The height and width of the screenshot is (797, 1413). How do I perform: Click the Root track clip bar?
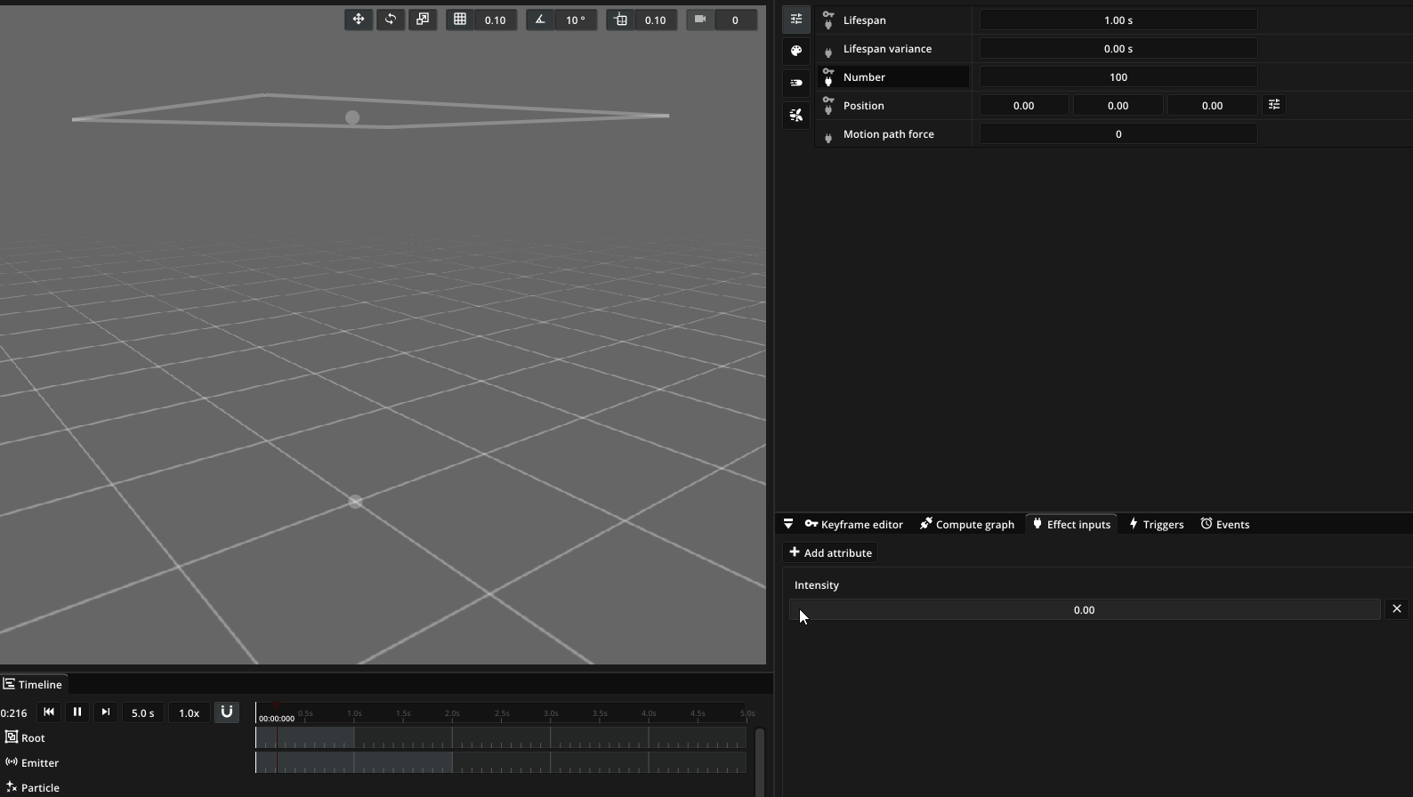click(305, 737)
